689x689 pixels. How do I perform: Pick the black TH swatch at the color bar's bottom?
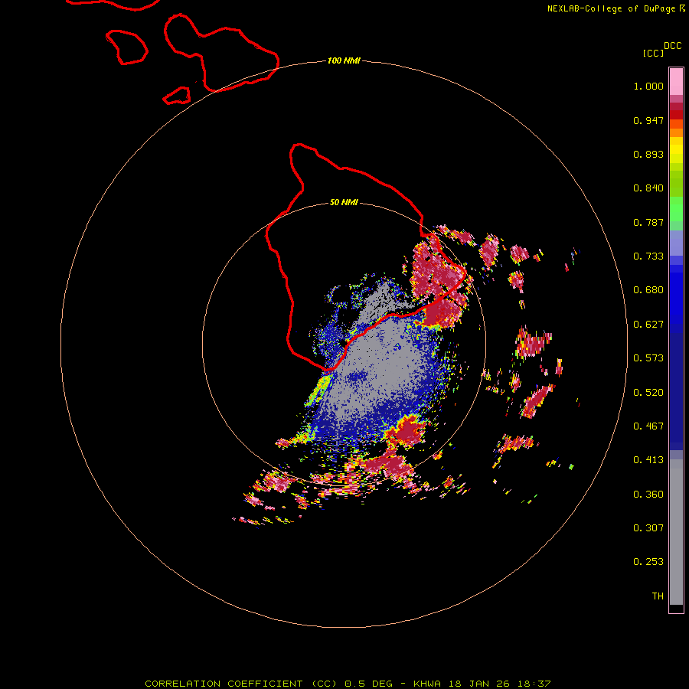676,608
